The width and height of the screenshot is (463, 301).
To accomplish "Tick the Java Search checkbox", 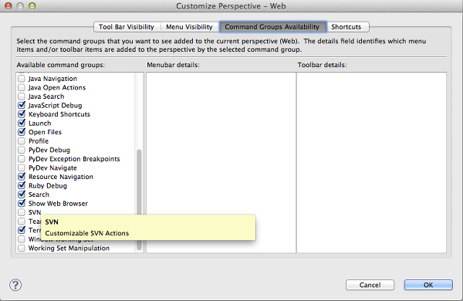I will click(22, 96).
